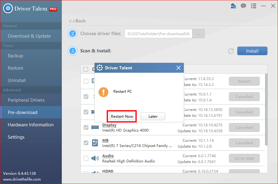This screenshot has height=184, width=278.
Task: Click the Restart Now button
Action: [x=122, y=117]
